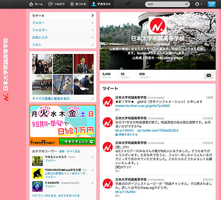Viewport: 221px width, 200px height.
Task: Go to Home (ホーム) in top bar
Action: point(36,4)
